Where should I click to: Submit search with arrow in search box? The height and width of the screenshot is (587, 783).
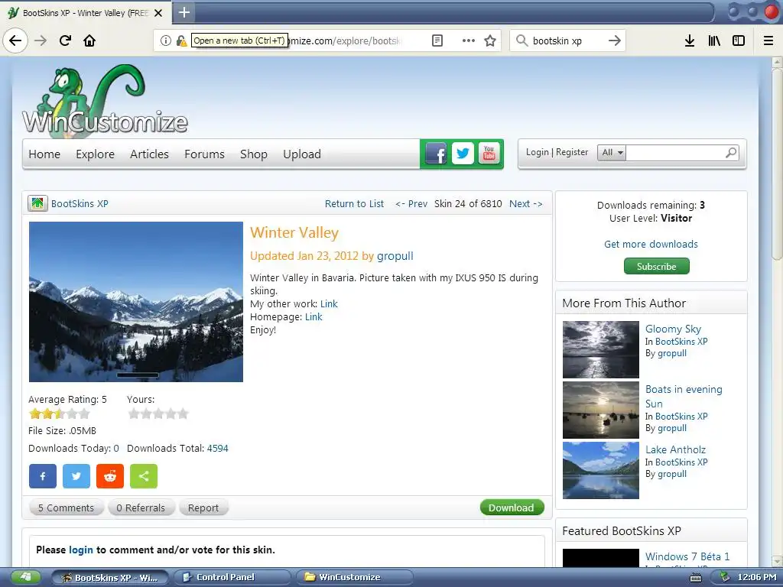(615, 41)
